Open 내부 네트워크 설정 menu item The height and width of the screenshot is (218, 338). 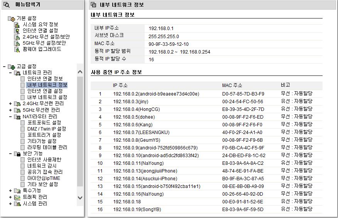[x=47, y=97]
